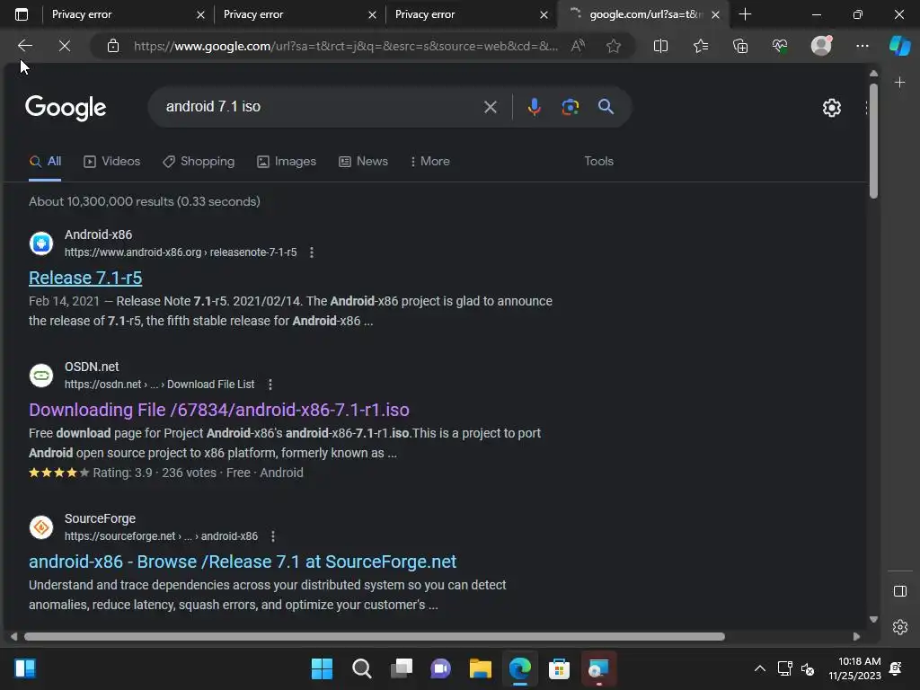Open Release 7.1-r5 link

(85, 278)
